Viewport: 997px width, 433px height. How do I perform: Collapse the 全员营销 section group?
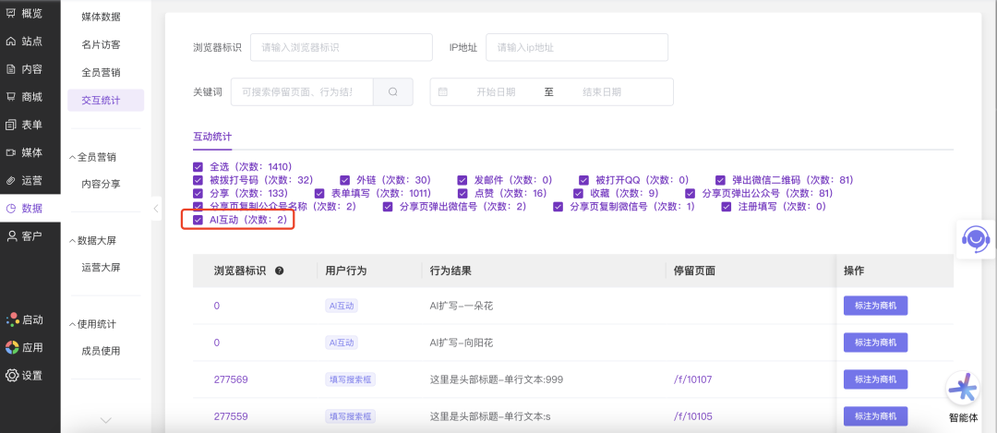click(x=73, y=157)
